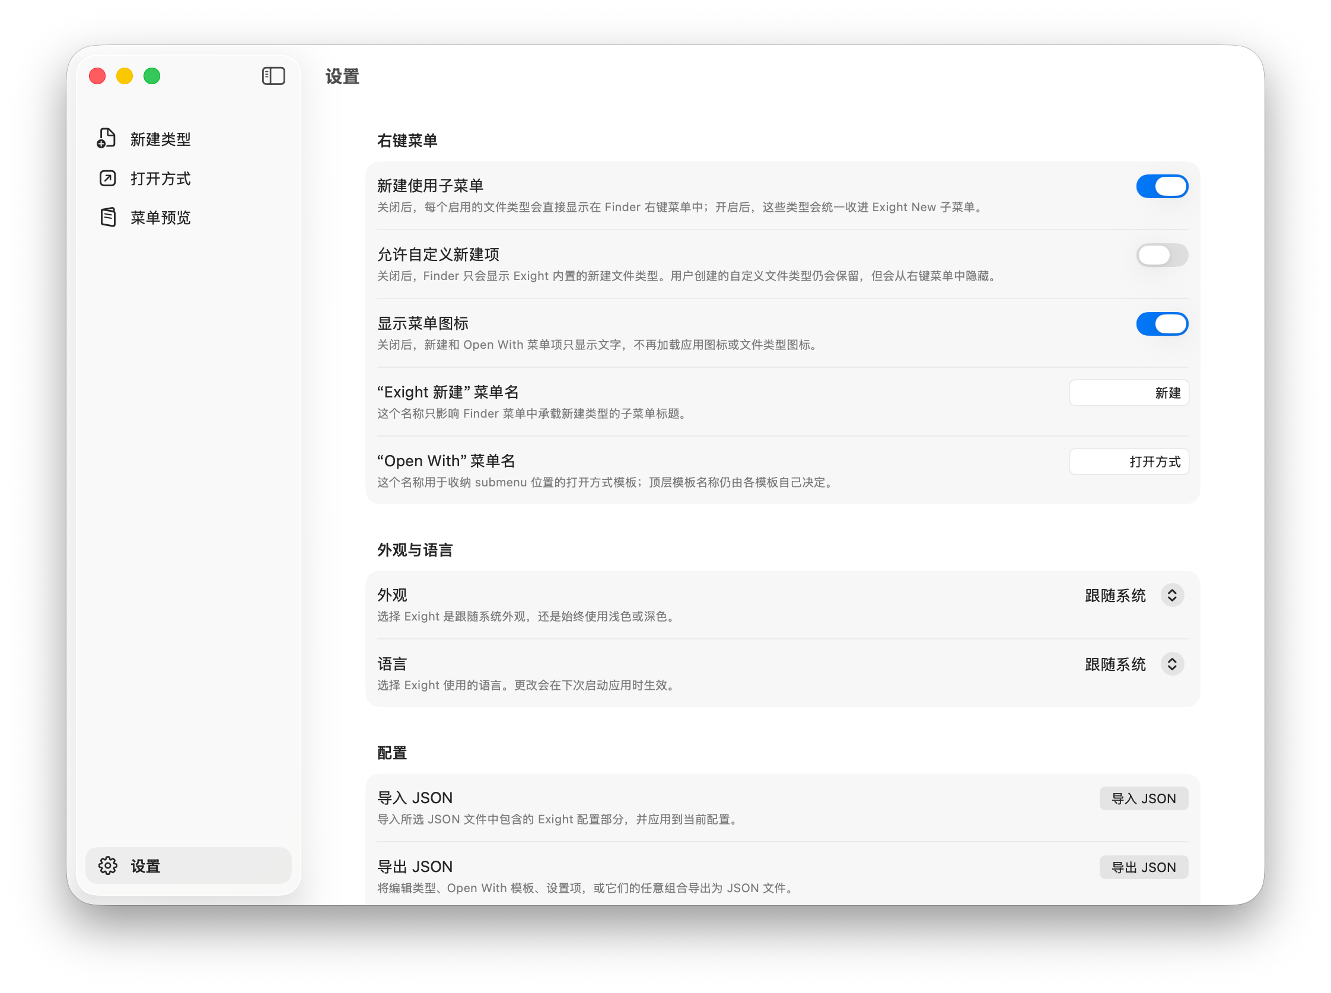Open the 外观 跟随系统 dropdown
Viewport: 1331px width, 993px height.
[1135, 596]
